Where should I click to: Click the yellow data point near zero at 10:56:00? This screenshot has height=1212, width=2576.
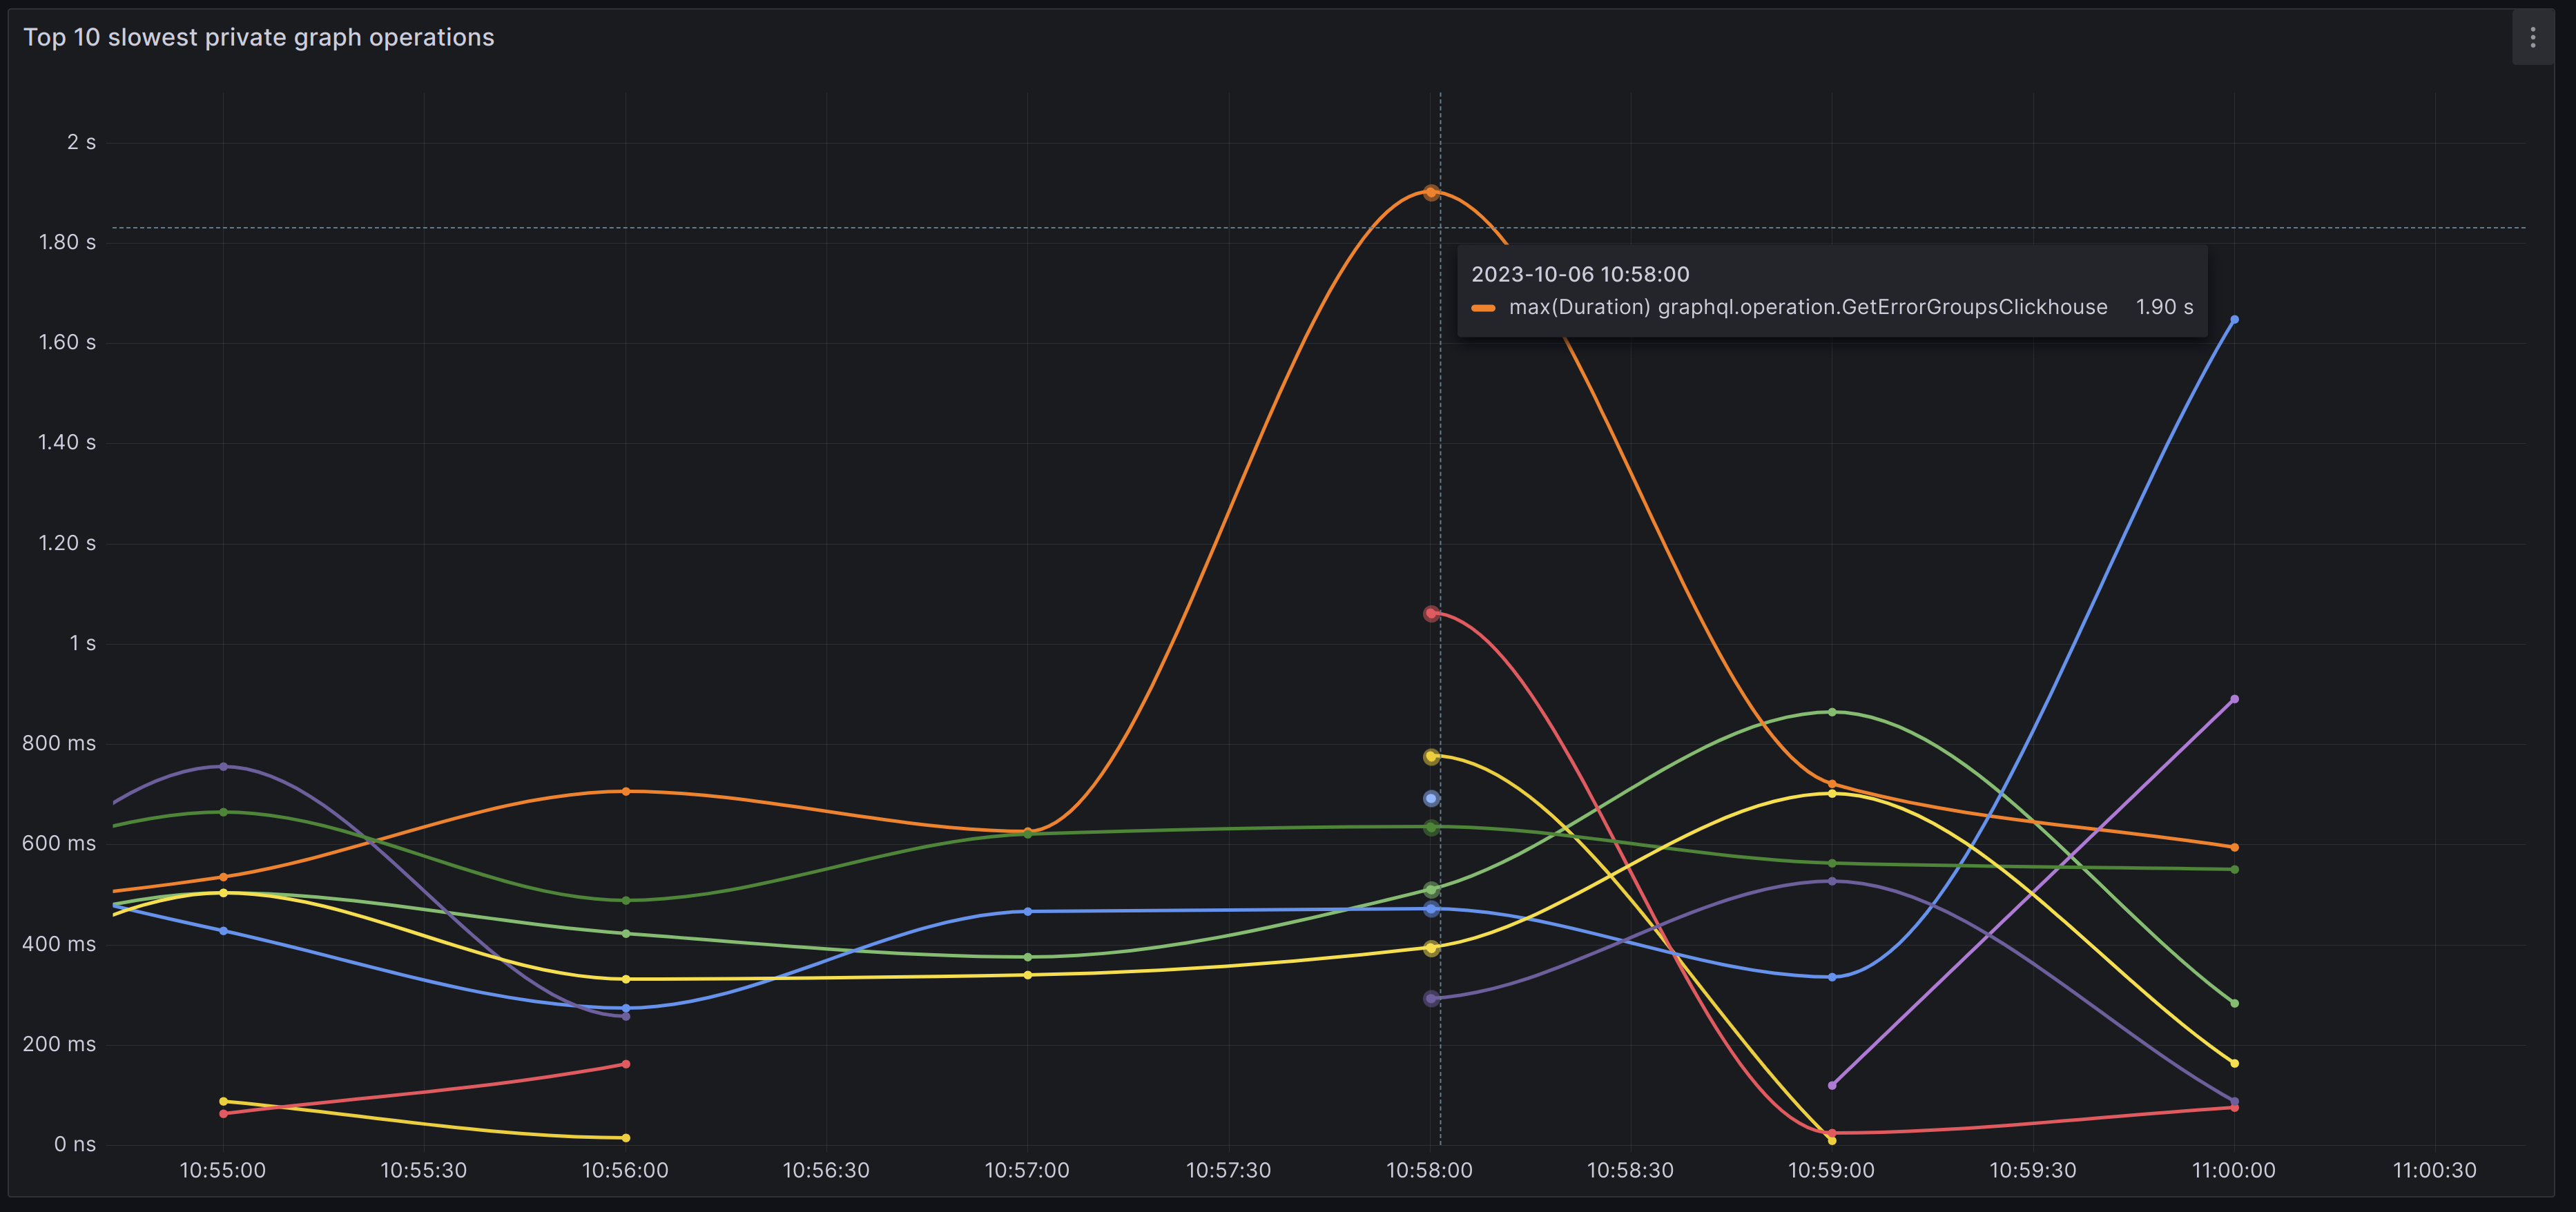[626, 1138]
